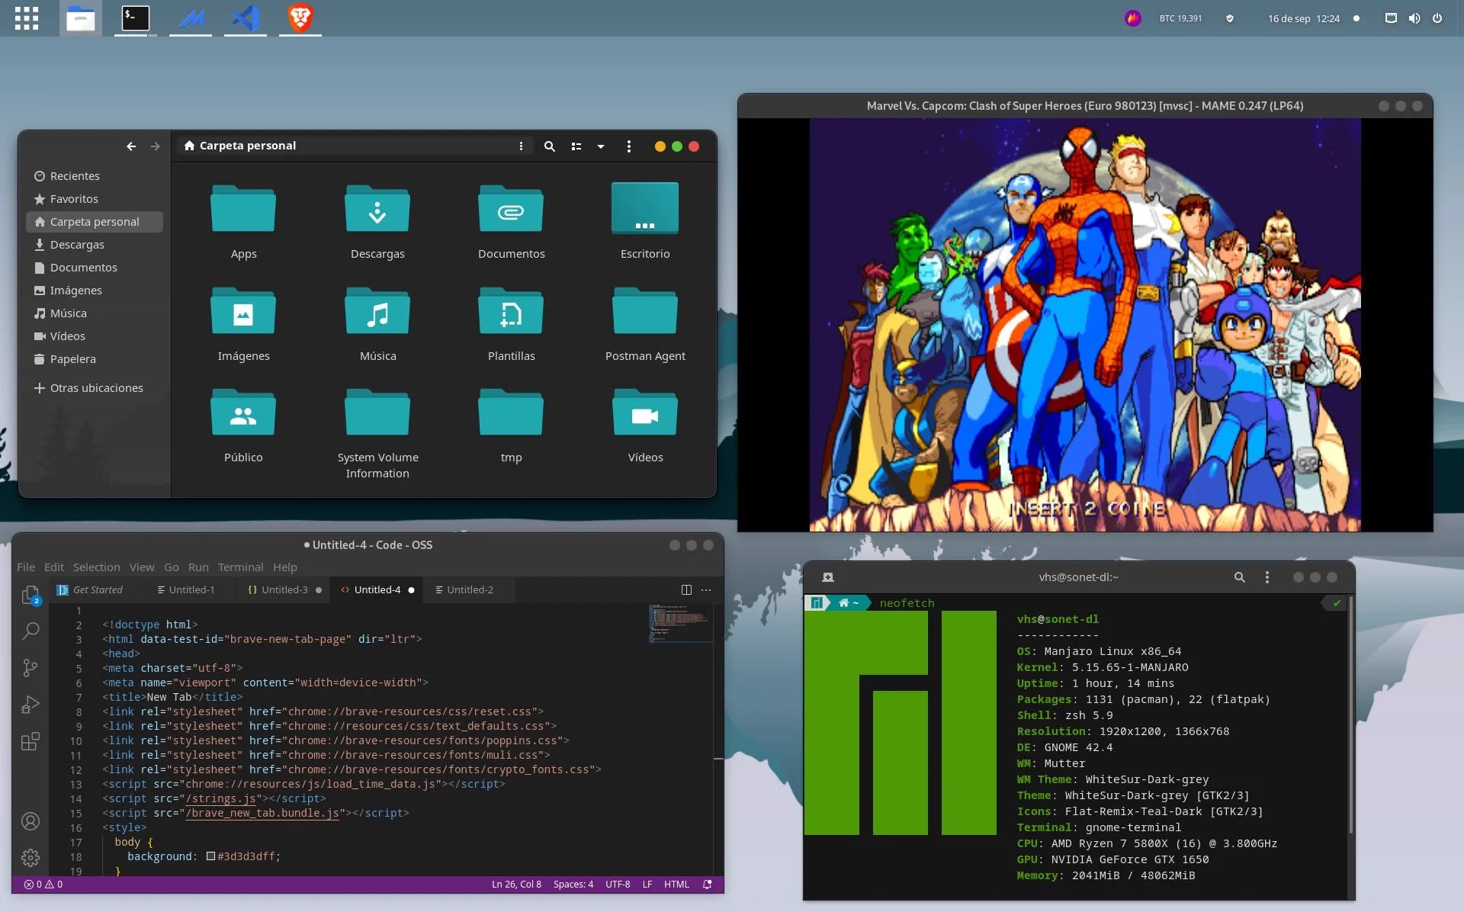
Task: Click the BTC 19,391 price indicator
Action: tap(1180, 18)
